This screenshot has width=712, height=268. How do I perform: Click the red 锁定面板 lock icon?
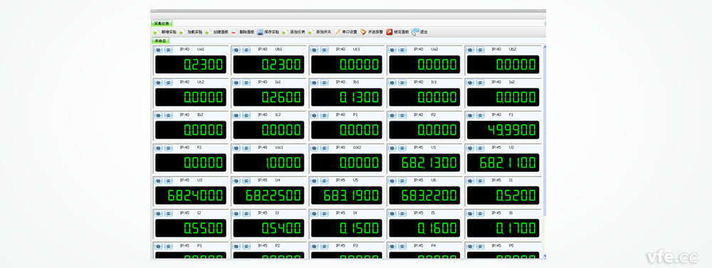tap(389, 32)
